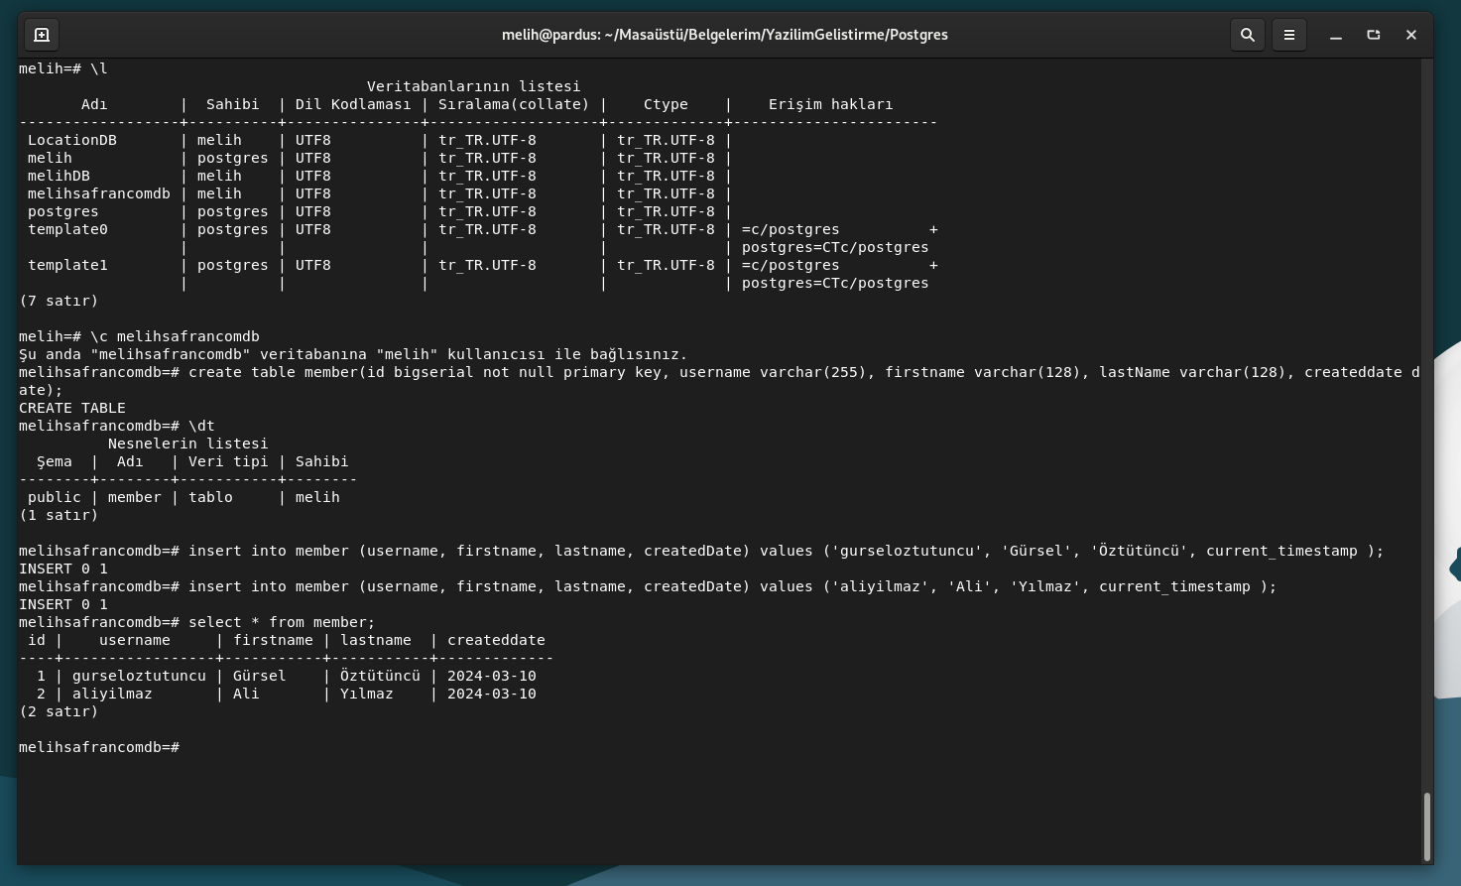Click the '\c melihsafrancomdb' command

click(x=175, y=336)
